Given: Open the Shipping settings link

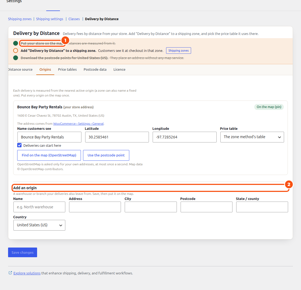Looking at the screenshot, I should (50, 19).
